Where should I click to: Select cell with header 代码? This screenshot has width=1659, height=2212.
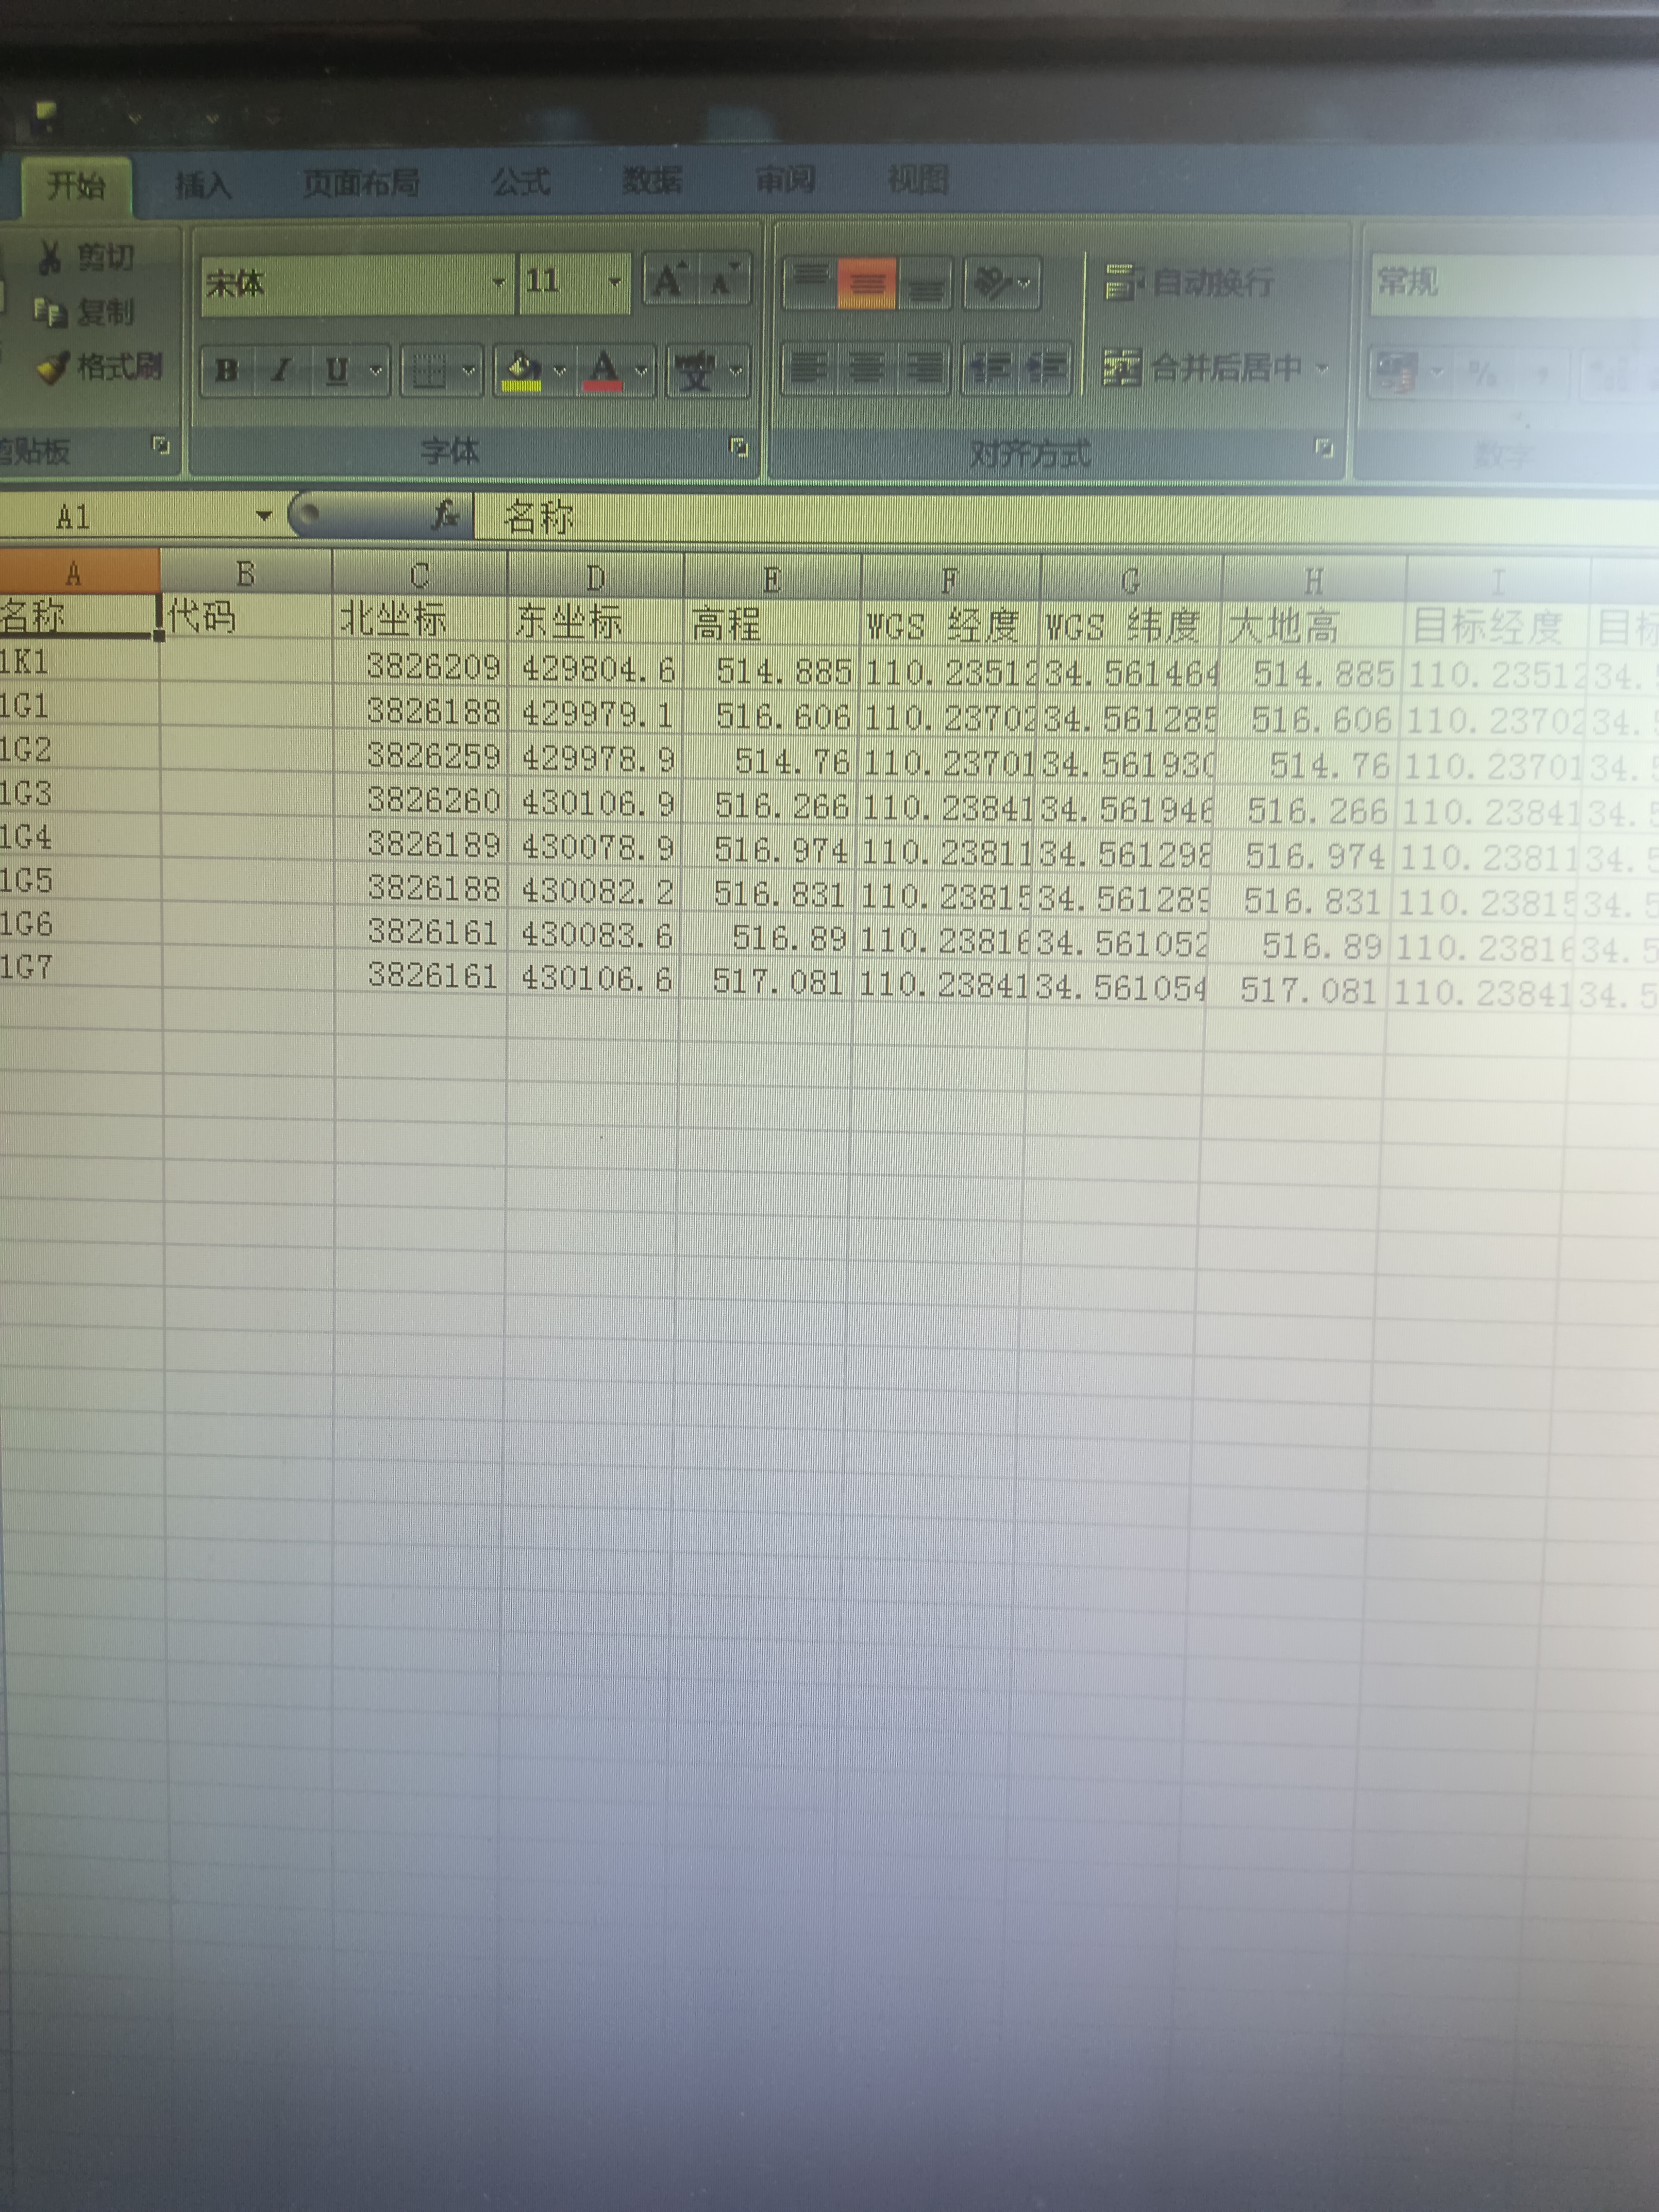(246, 617)
